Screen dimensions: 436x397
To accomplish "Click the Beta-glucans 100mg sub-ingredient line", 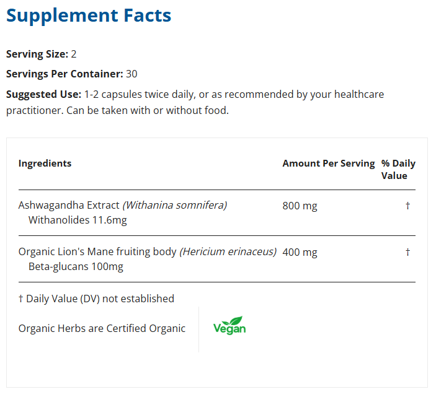I will pyautogui.click(x=76, y=267).
